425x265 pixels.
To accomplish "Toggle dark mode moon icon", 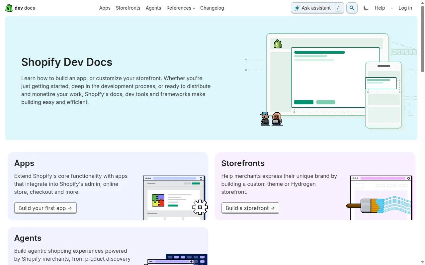I will [366, 8].
